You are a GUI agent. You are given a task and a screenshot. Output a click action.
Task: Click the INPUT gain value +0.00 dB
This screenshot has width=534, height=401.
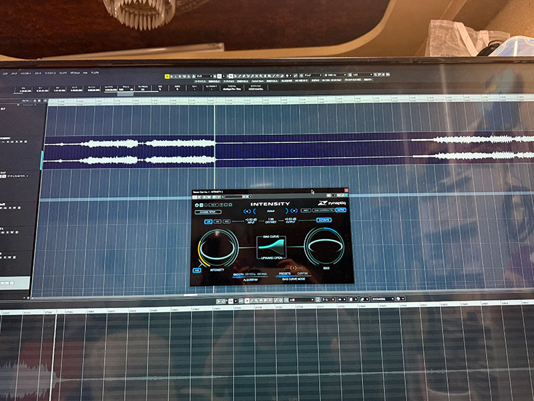pos(251,221)
